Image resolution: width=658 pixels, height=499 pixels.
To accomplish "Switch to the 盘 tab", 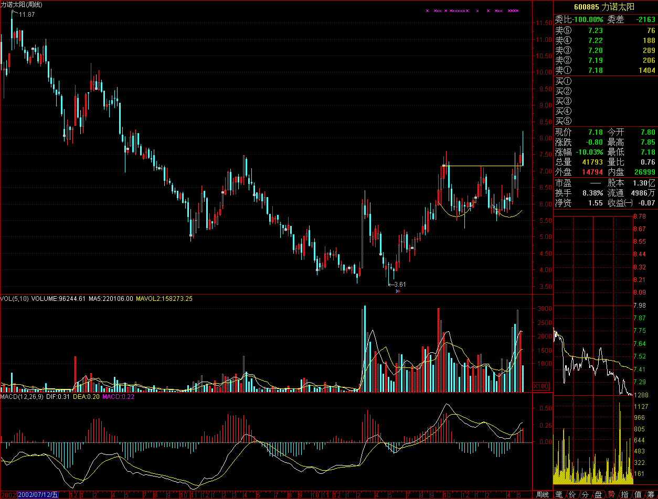I will point(598,494).
